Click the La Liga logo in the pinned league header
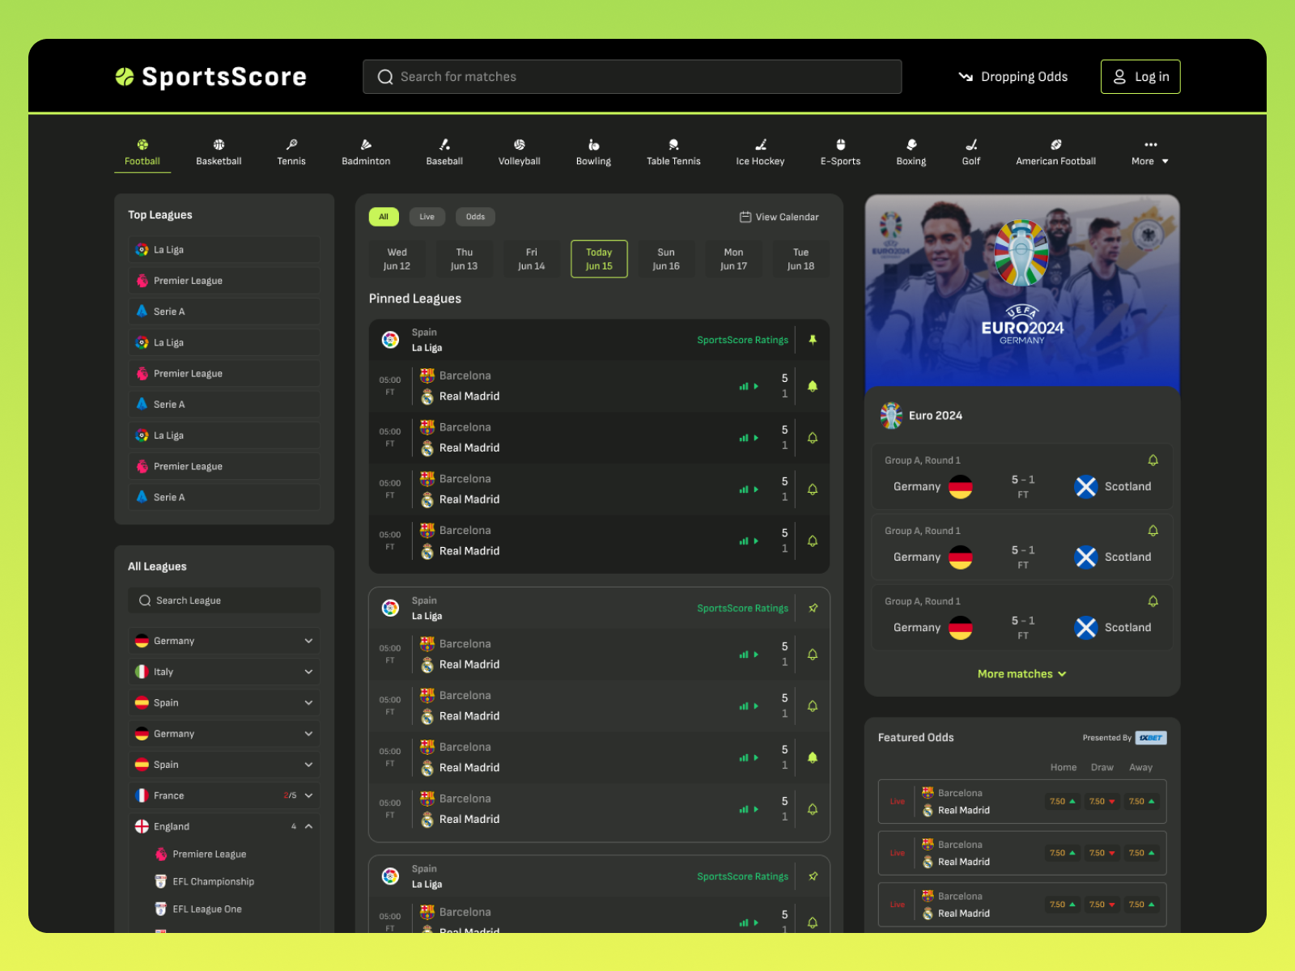The height and width of the screenshot is (971, 1295). tap(390, 340)
